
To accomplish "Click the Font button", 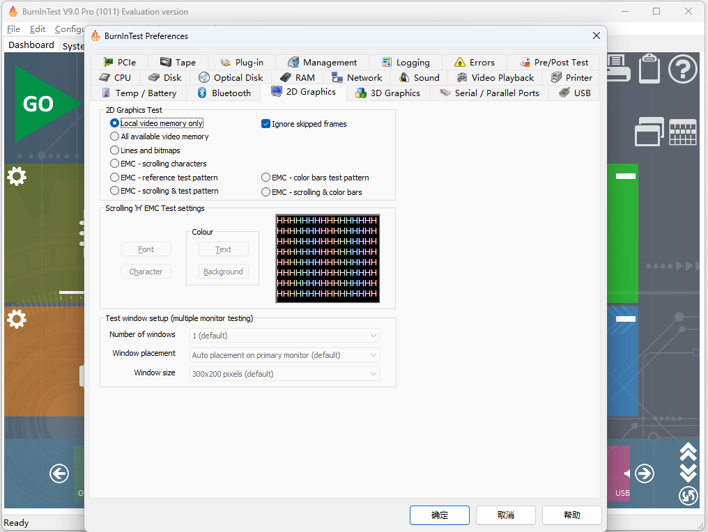I will (146, 249).
